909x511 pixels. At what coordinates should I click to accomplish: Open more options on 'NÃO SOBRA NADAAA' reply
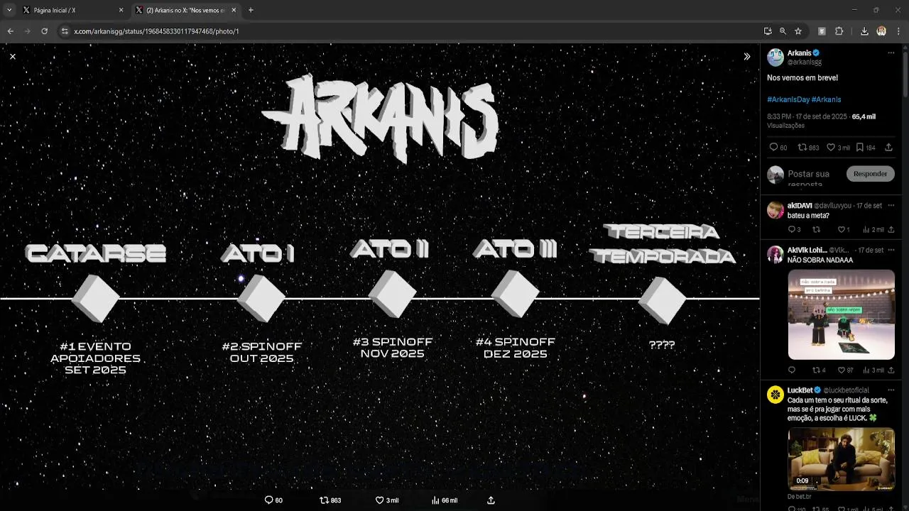[x=891, y=250]
